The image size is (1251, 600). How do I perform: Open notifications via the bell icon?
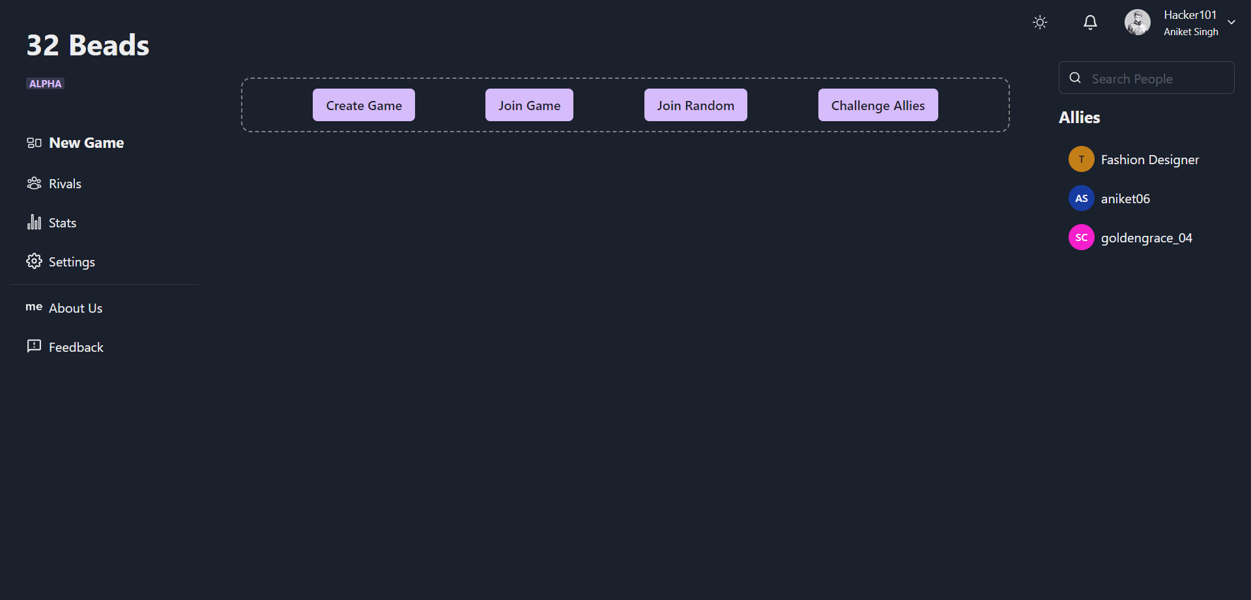pos(1090,23)
